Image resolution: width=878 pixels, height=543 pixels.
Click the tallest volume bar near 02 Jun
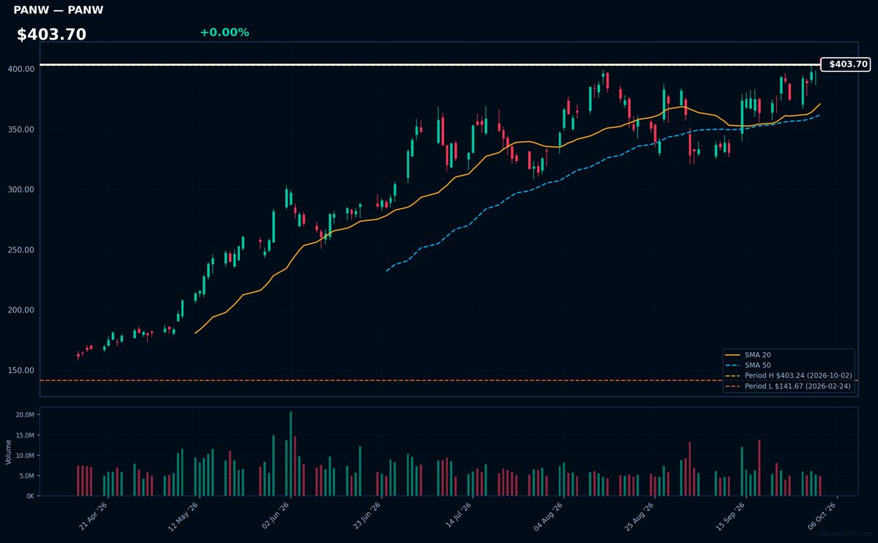point(290,454)
